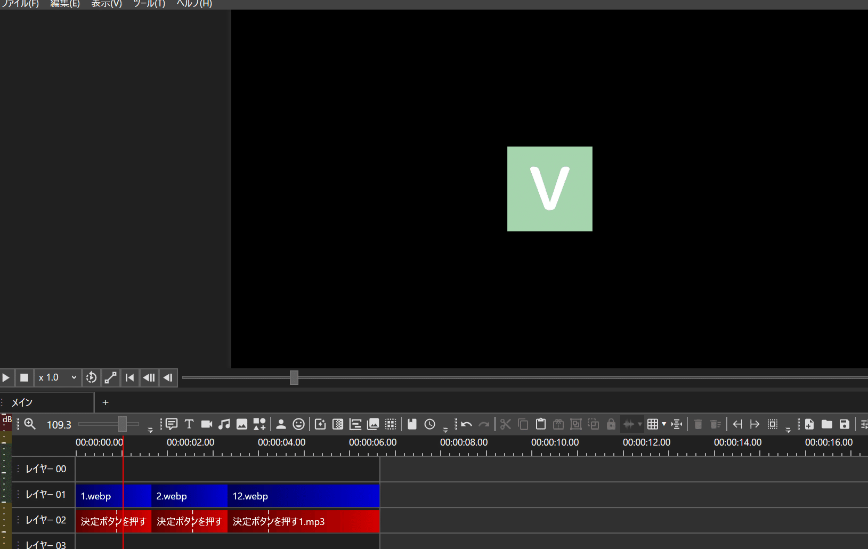Expand the waveform display dropdown arrow
The height and width of the screenshot is (549, 868).
(x=640, y=424)
